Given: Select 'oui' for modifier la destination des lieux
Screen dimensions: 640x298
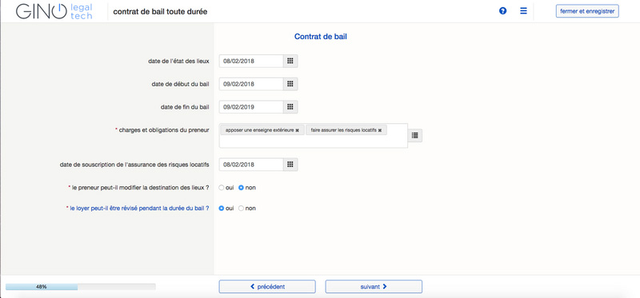Looking at the screenshot, I should click(x=222, y=188).
